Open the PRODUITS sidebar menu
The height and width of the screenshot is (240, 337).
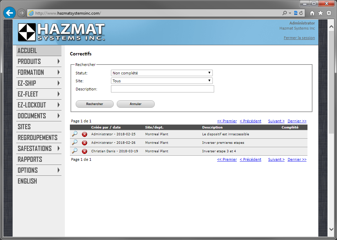pos(39,61)
